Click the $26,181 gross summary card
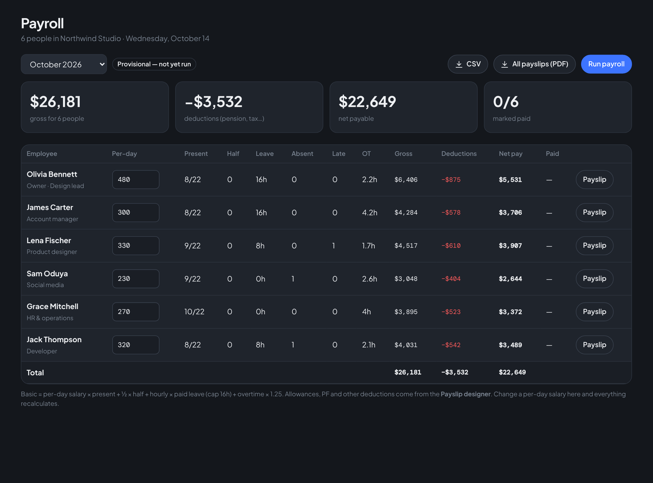This screenshot has height=483, width=653. tap(95, 107)
